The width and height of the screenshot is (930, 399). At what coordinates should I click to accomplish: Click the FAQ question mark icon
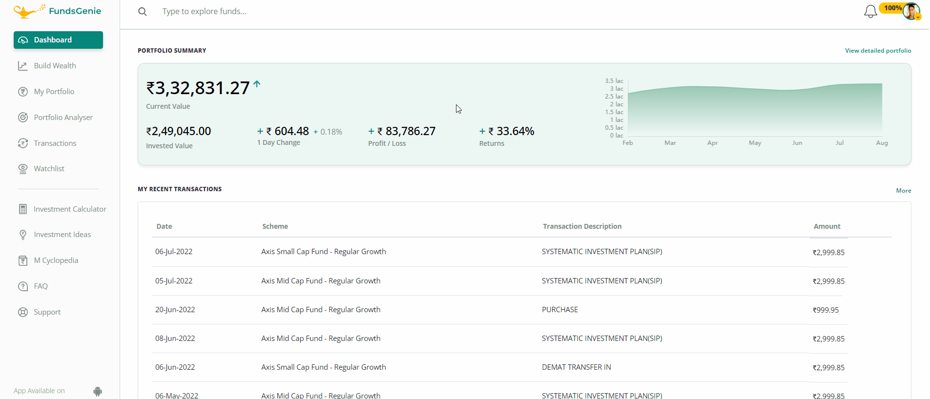pyautogui.click(x=23, y=286)
